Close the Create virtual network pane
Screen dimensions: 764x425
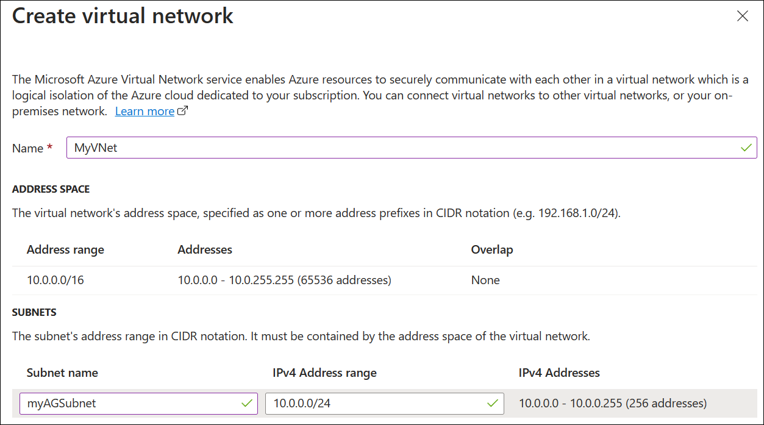pyautogui.click(x=742, y=16)
